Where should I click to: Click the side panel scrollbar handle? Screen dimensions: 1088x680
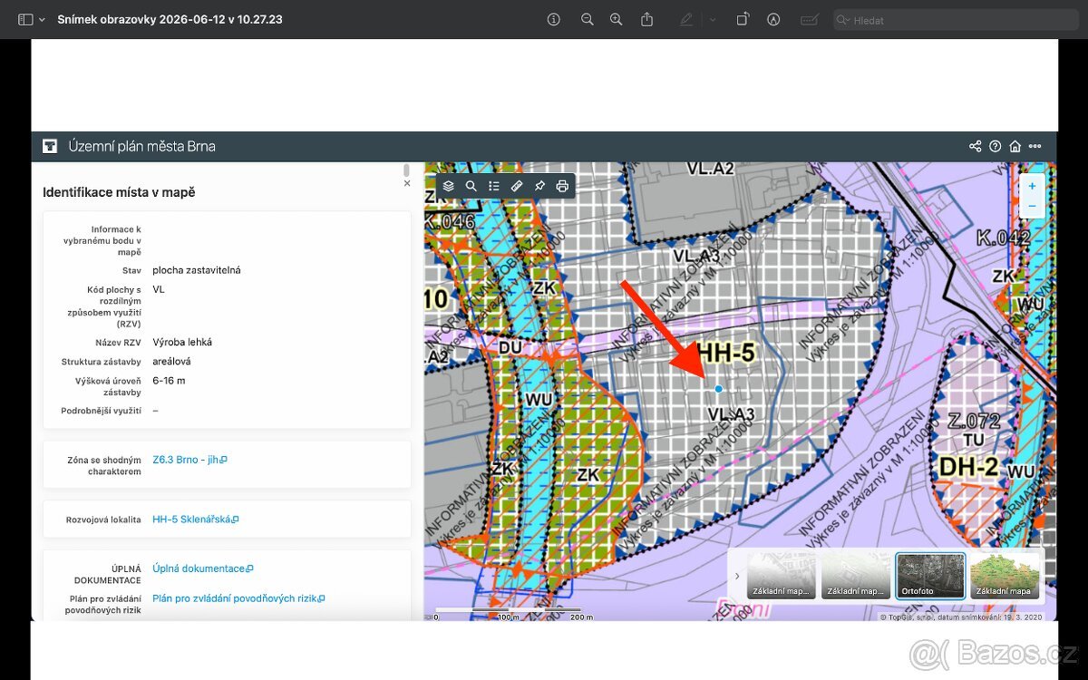[406, 170]
